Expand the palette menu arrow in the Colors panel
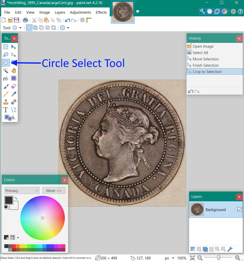The height and width of the screenshot is (261, 244). (18, 237)
